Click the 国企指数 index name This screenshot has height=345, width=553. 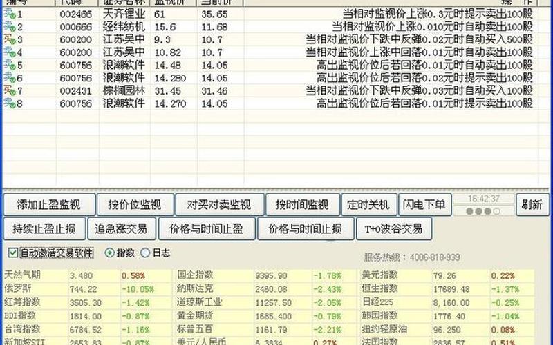click(195, 275)
